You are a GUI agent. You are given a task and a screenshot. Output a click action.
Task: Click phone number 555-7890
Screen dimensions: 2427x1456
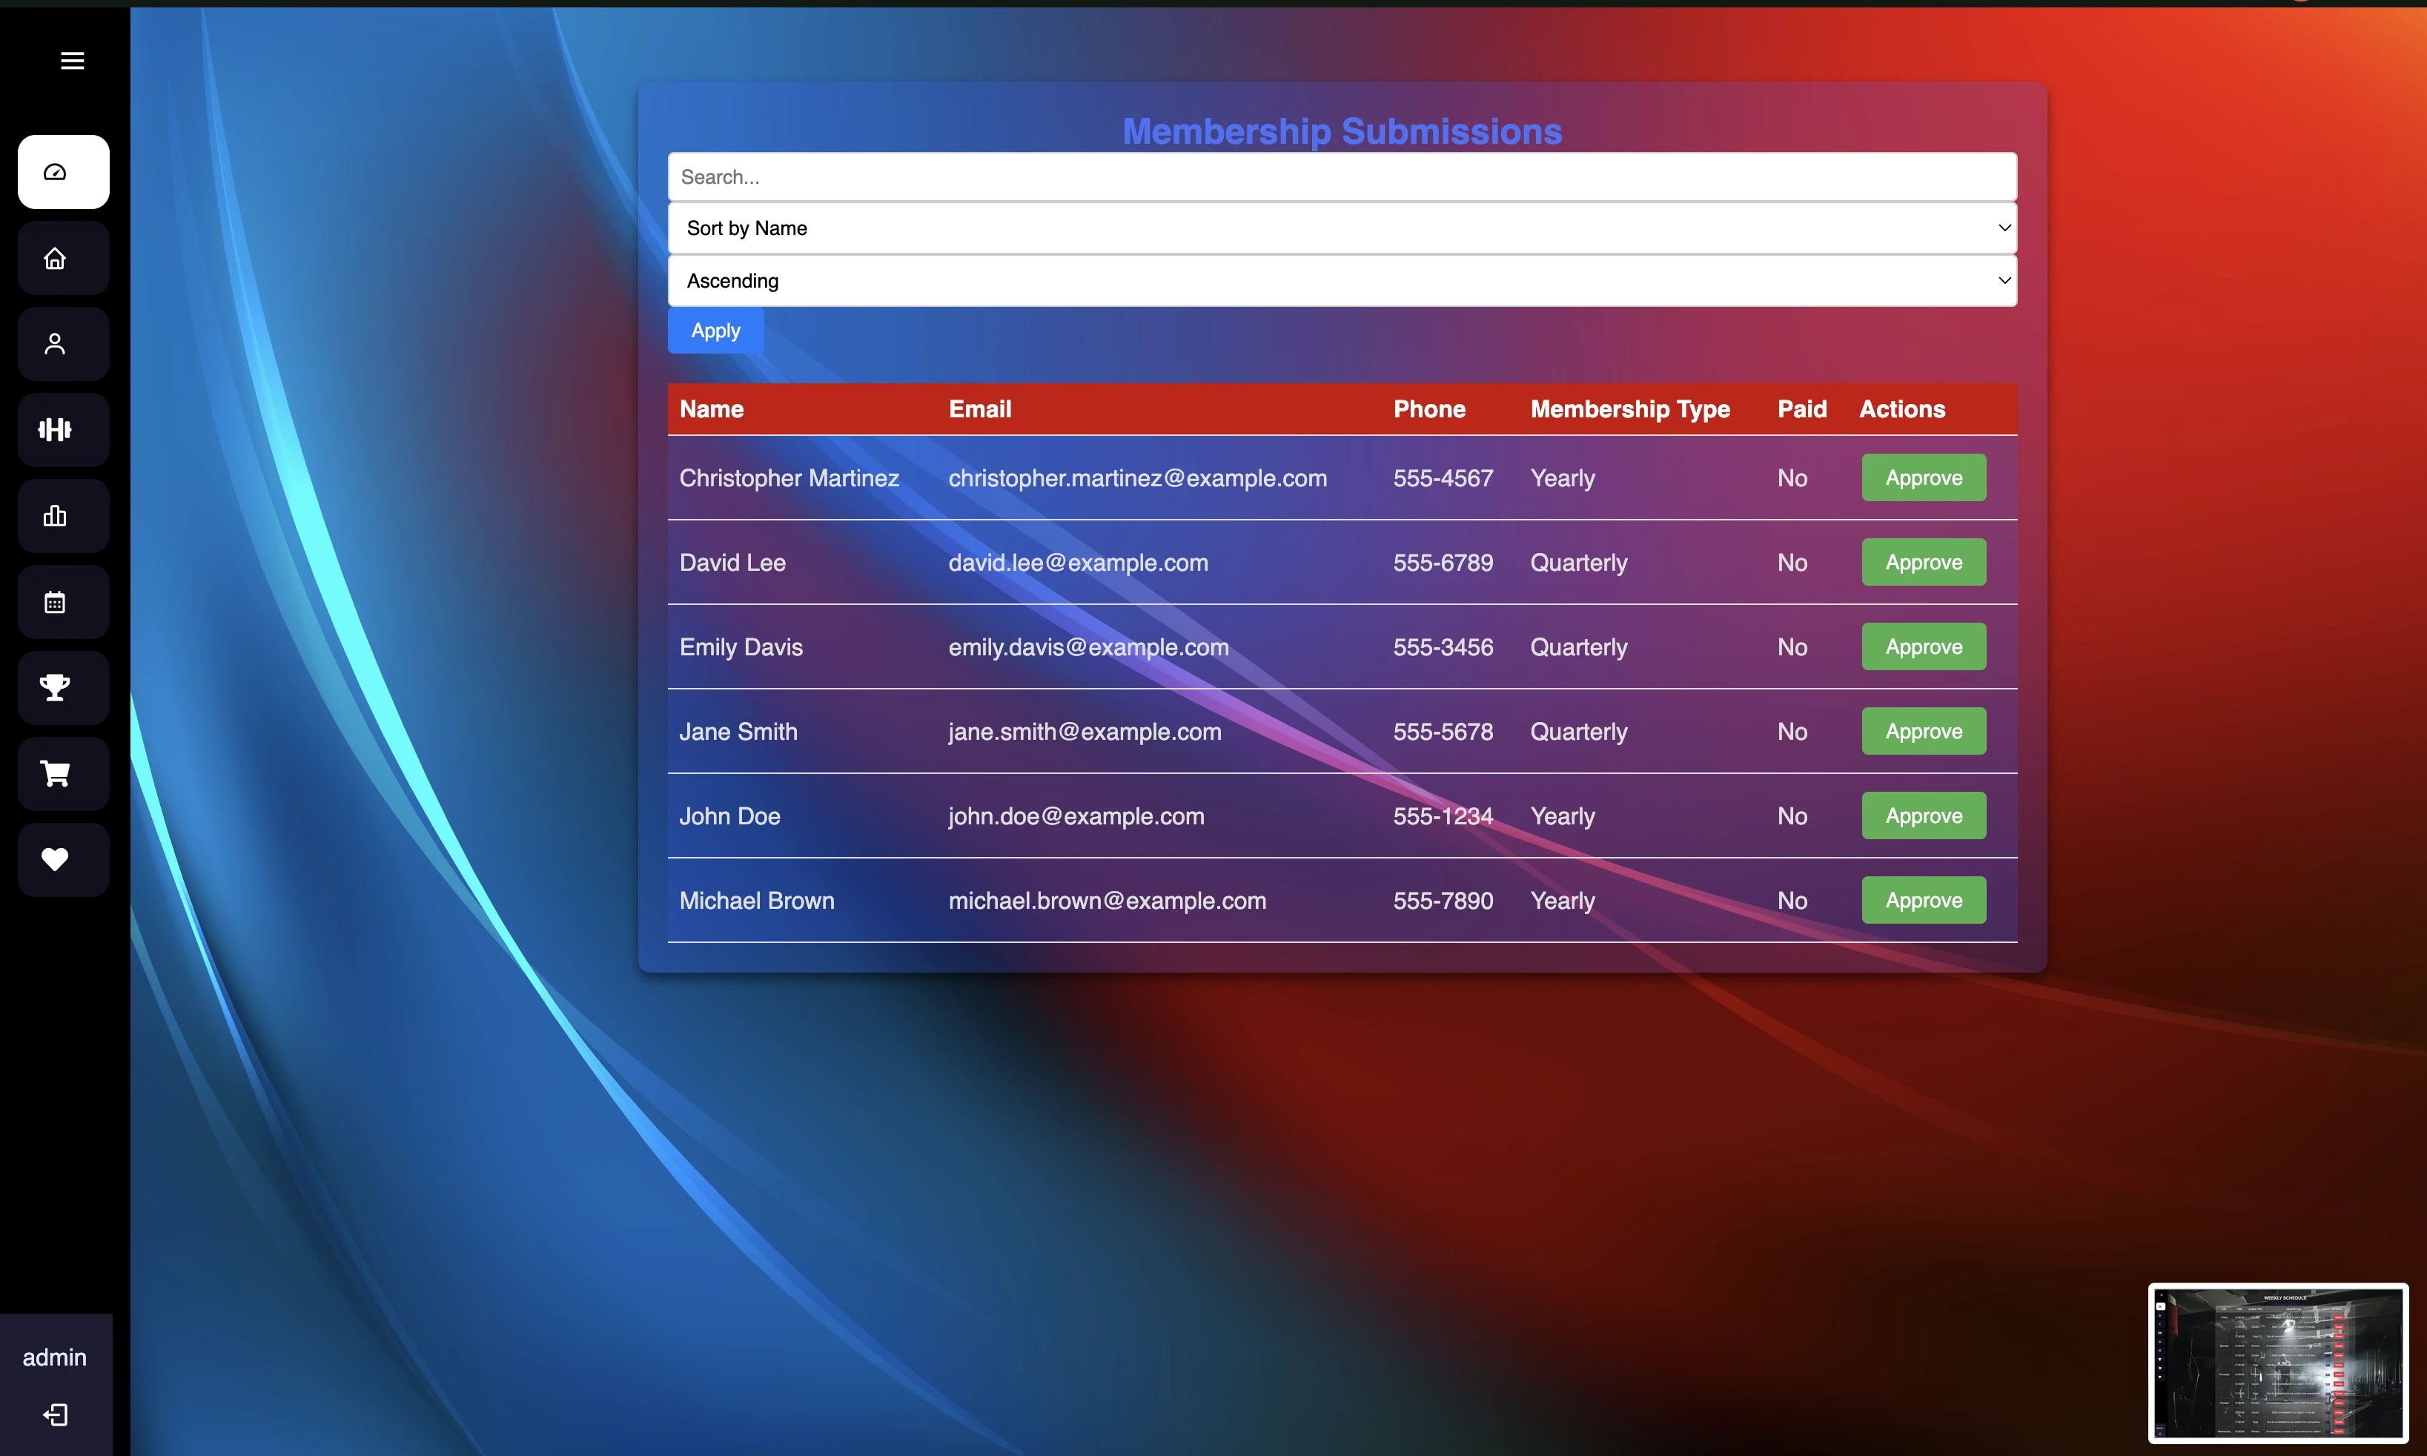1443,900
